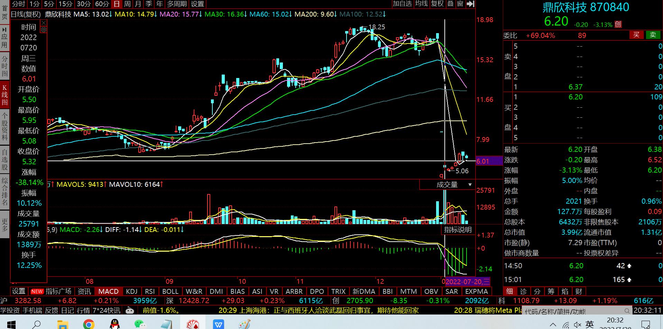The image size is (663, 329).
Task: Select the 月 monthly timeframe tab
Action: [138, 4]
